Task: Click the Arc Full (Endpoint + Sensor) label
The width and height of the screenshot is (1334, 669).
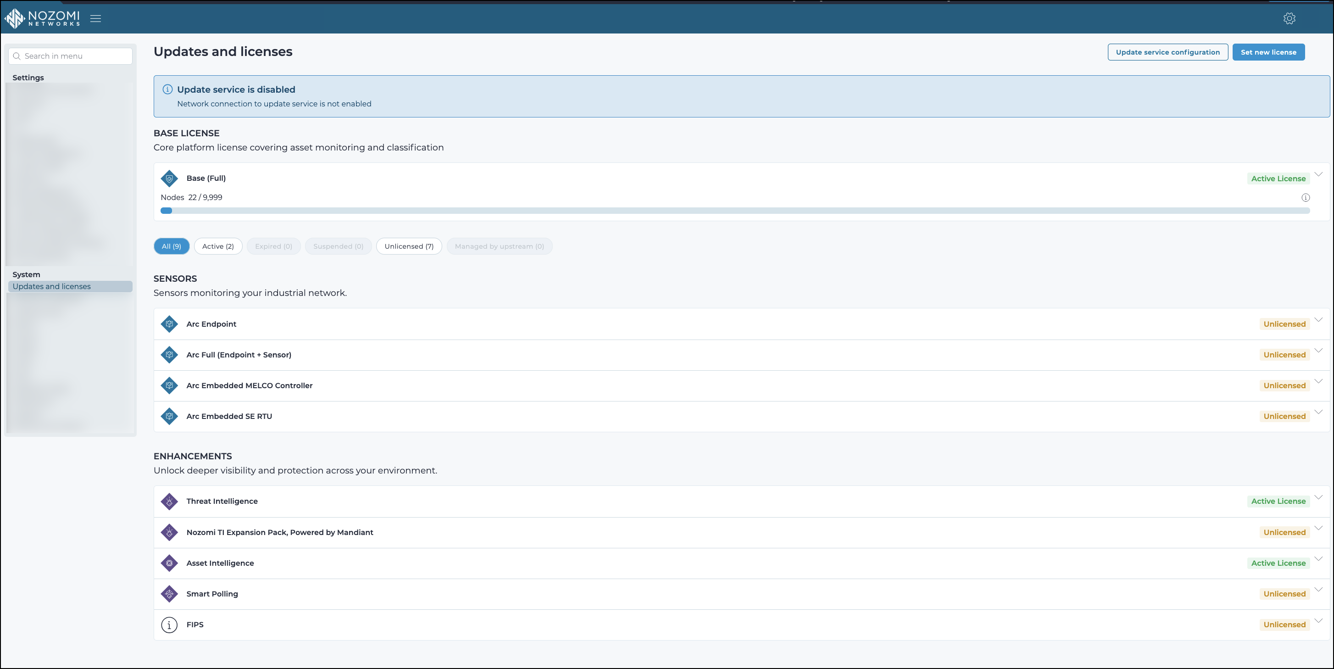Action: (x=239, y=355)
